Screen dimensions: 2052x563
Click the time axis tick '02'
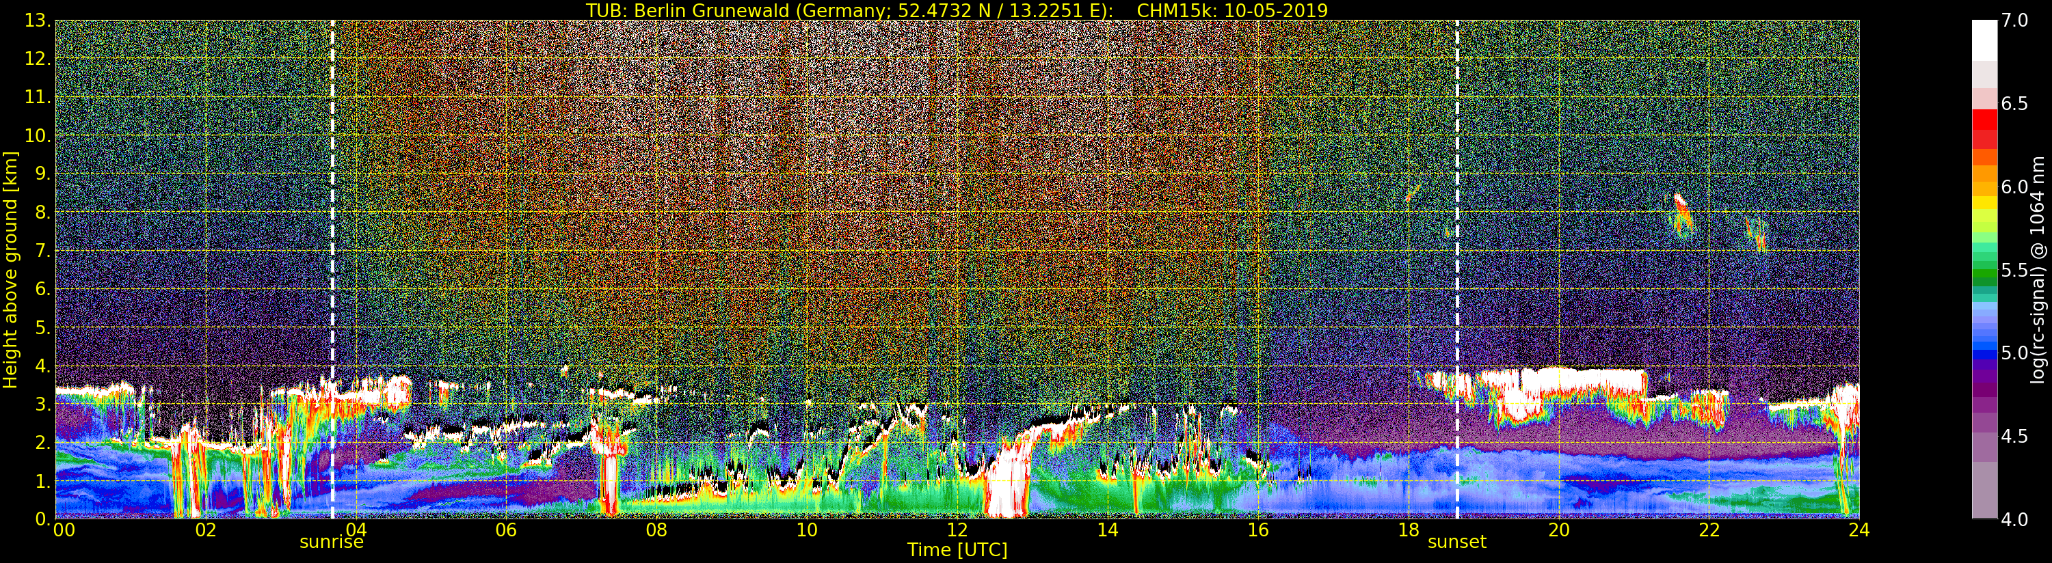coord(206,530)
